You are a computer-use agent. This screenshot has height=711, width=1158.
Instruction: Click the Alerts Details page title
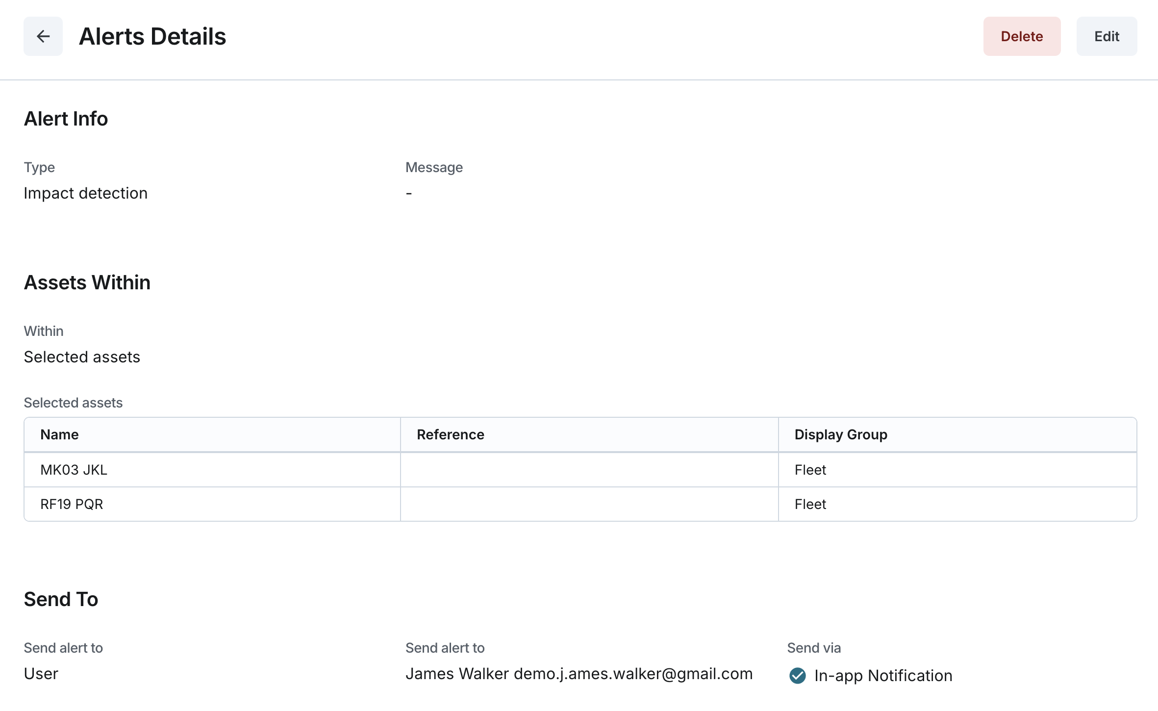tap(152, 36)
